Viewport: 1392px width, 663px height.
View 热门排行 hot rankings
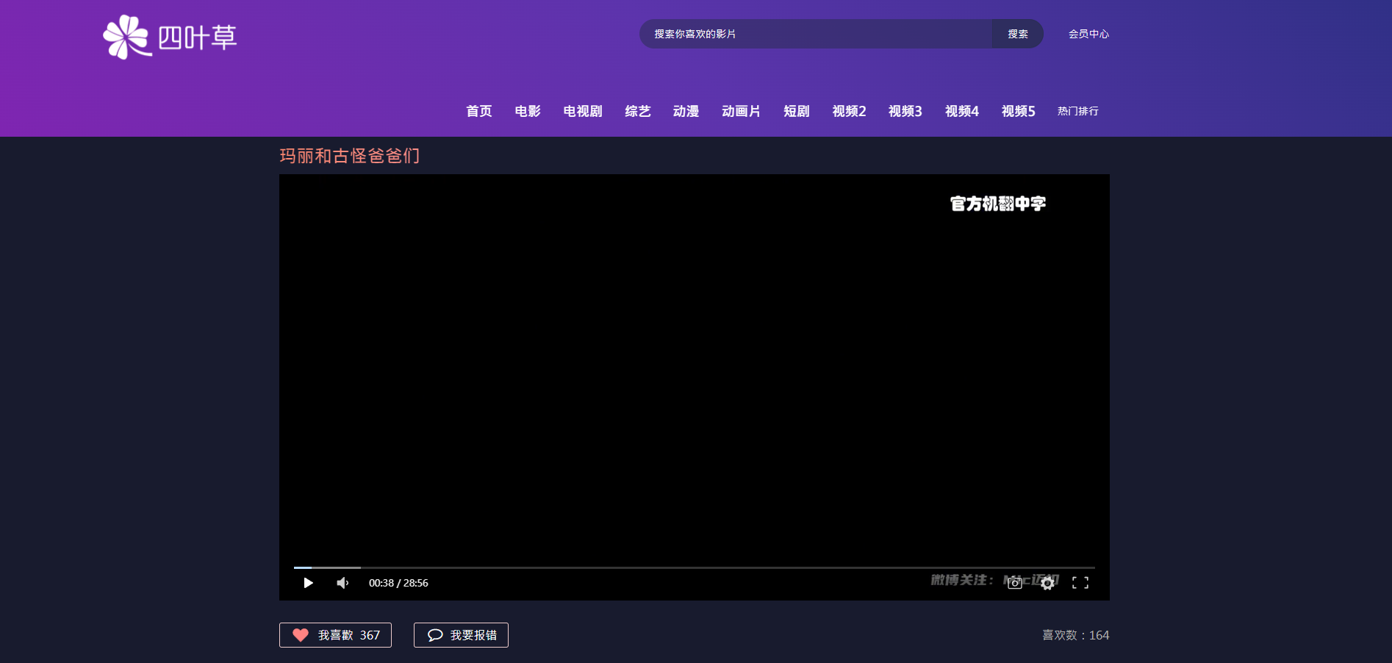click(x=1077, y=111)
